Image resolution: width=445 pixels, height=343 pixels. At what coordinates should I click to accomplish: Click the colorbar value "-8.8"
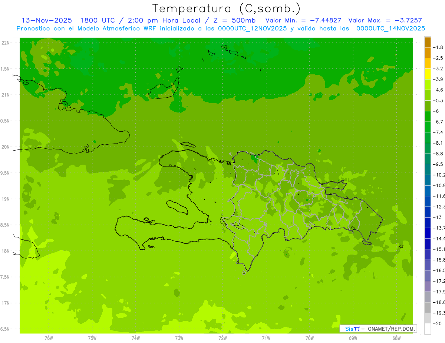click(x=439, y=154)
